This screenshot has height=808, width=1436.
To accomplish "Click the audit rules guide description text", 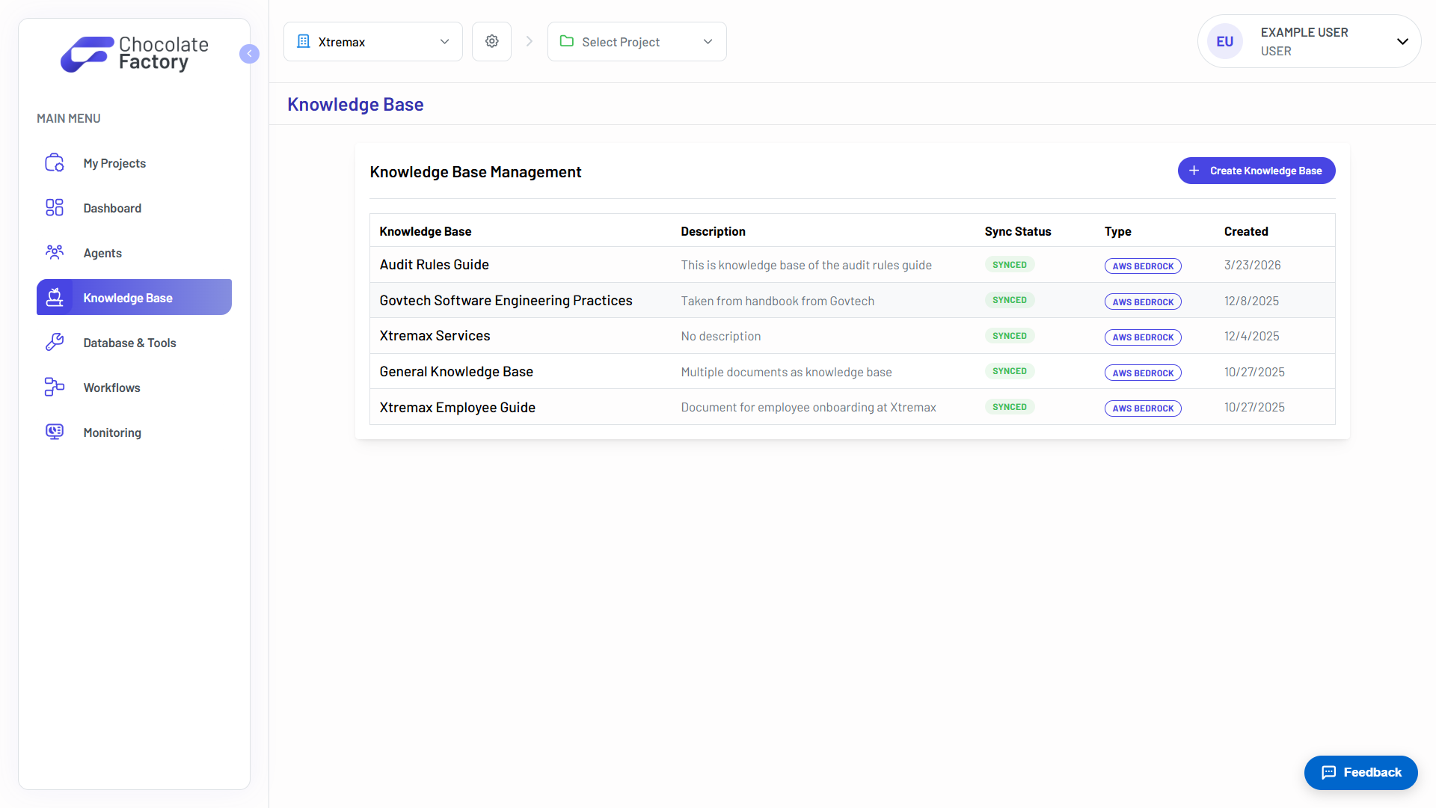I will coord(806,265).
